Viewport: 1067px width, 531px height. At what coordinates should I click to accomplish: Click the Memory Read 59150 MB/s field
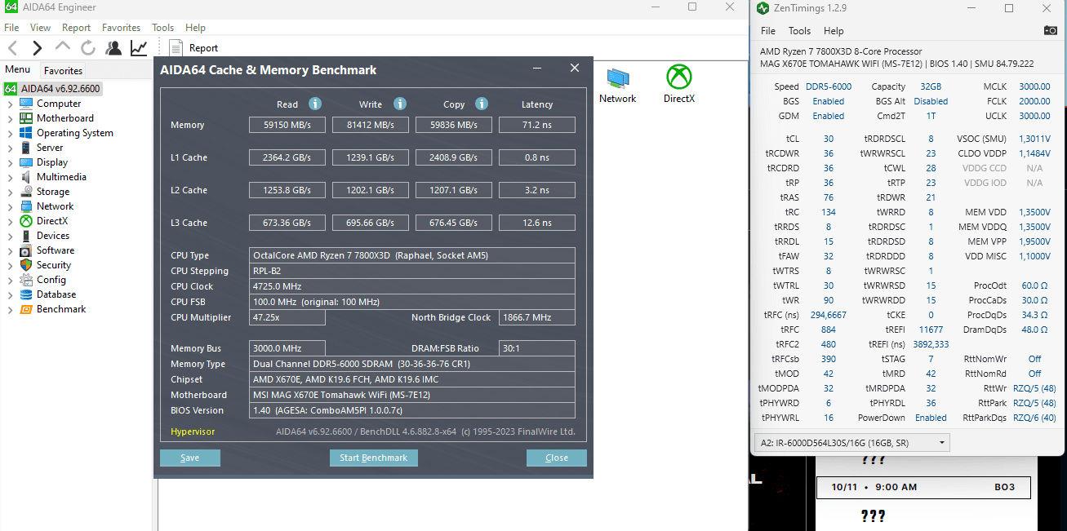[x=287, y=125]
